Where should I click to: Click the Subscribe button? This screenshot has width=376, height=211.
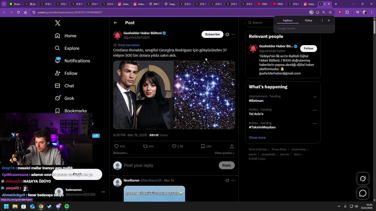click(x=212, y=34)
